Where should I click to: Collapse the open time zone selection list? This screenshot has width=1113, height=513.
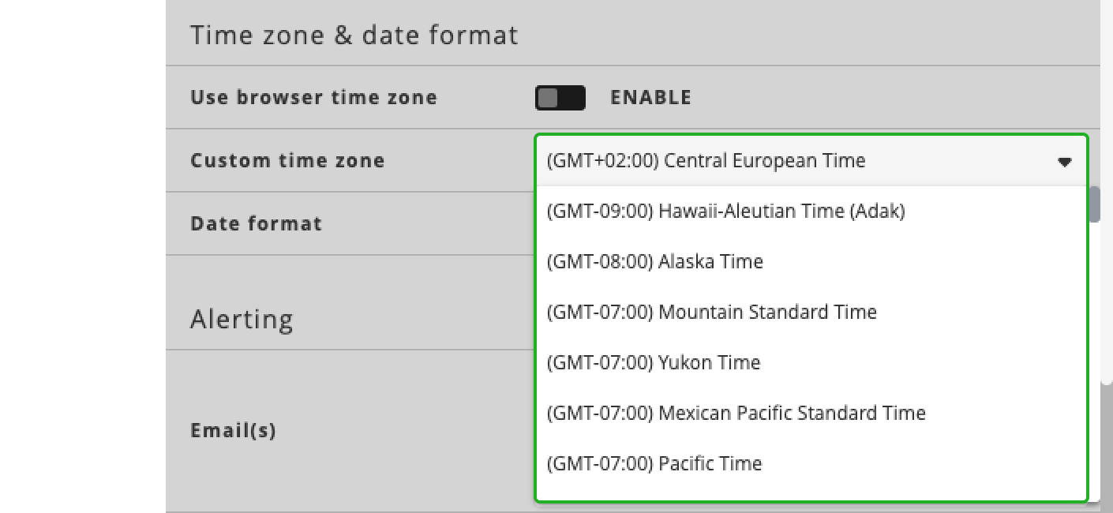click(x=1066, y=161)
